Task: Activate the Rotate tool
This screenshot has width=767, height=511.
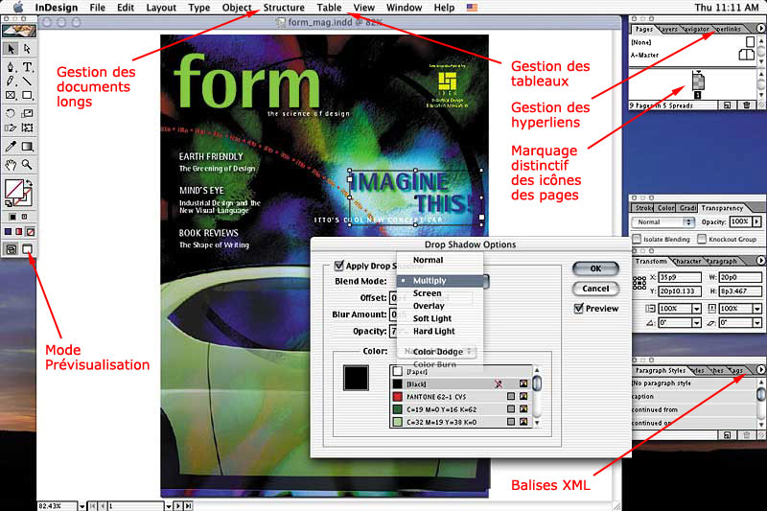Action: 11,113
